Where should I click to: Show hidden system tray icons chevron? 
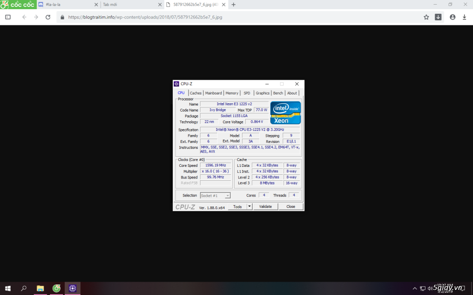pyautogui.click(x=415, y=289)
